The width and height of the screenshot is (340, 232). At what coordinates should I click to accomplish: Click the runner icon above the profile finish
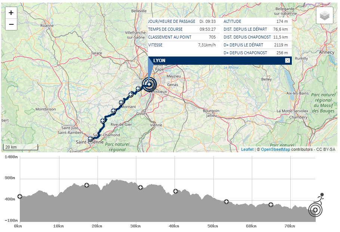[320, 197]
